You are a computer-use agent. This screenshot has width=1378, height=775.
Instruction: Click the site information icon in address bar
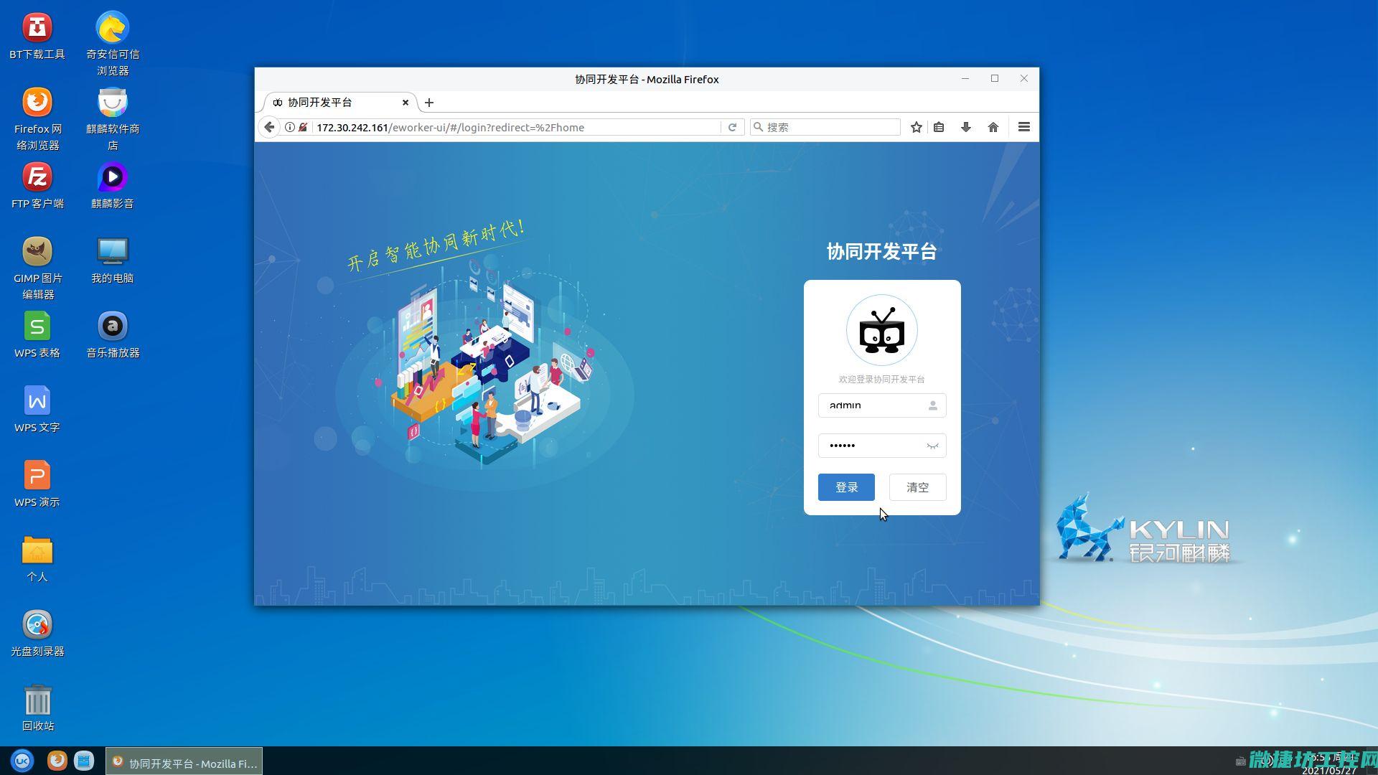(289, 127)
